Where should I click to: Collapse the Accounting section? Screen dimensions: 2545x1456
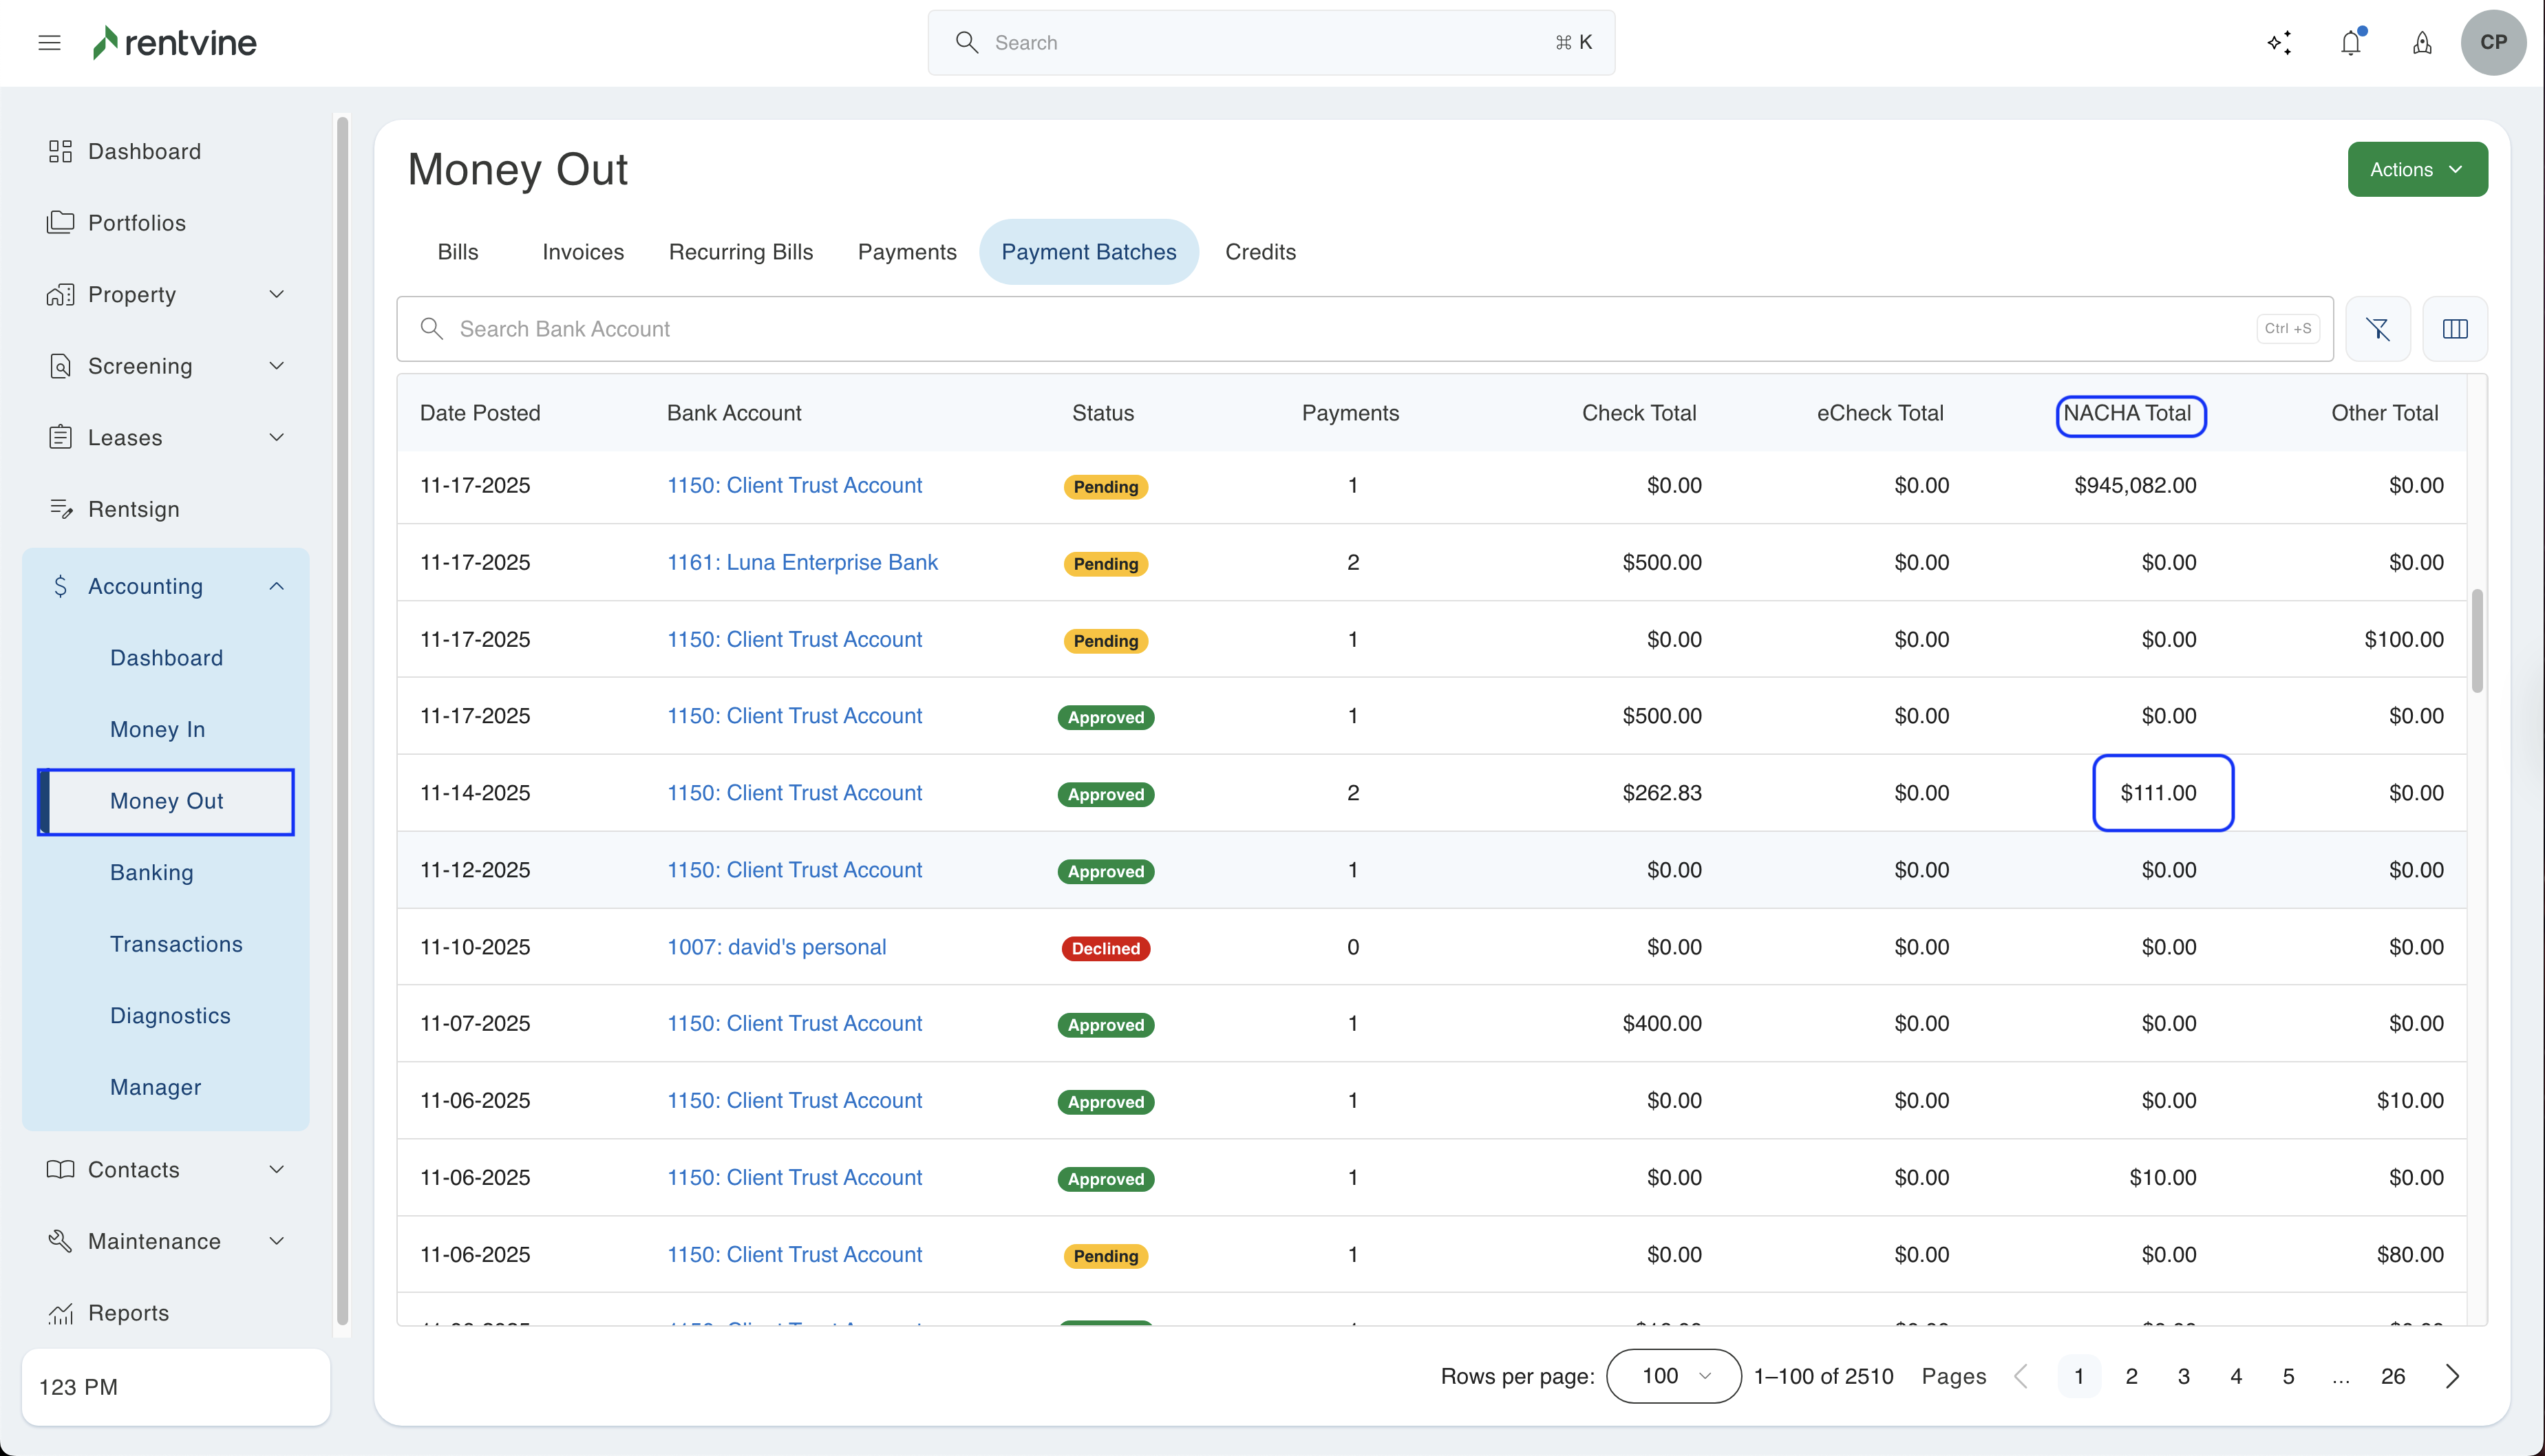277,586
